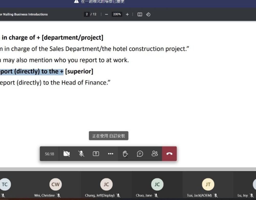Click the fit to page icon
This screenshot has width=256, height=200.
[140, 14]
